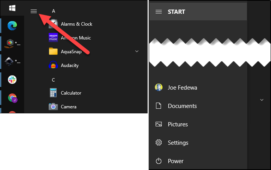The image size is (271, 170).
Task: Expand the left start menu hamburger
Action: (34, 11)
